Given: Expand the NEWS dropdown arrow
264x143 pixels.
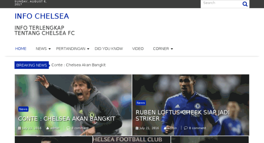Looking at the screenshot, I should pyautogui.click(x=50, y=49).
